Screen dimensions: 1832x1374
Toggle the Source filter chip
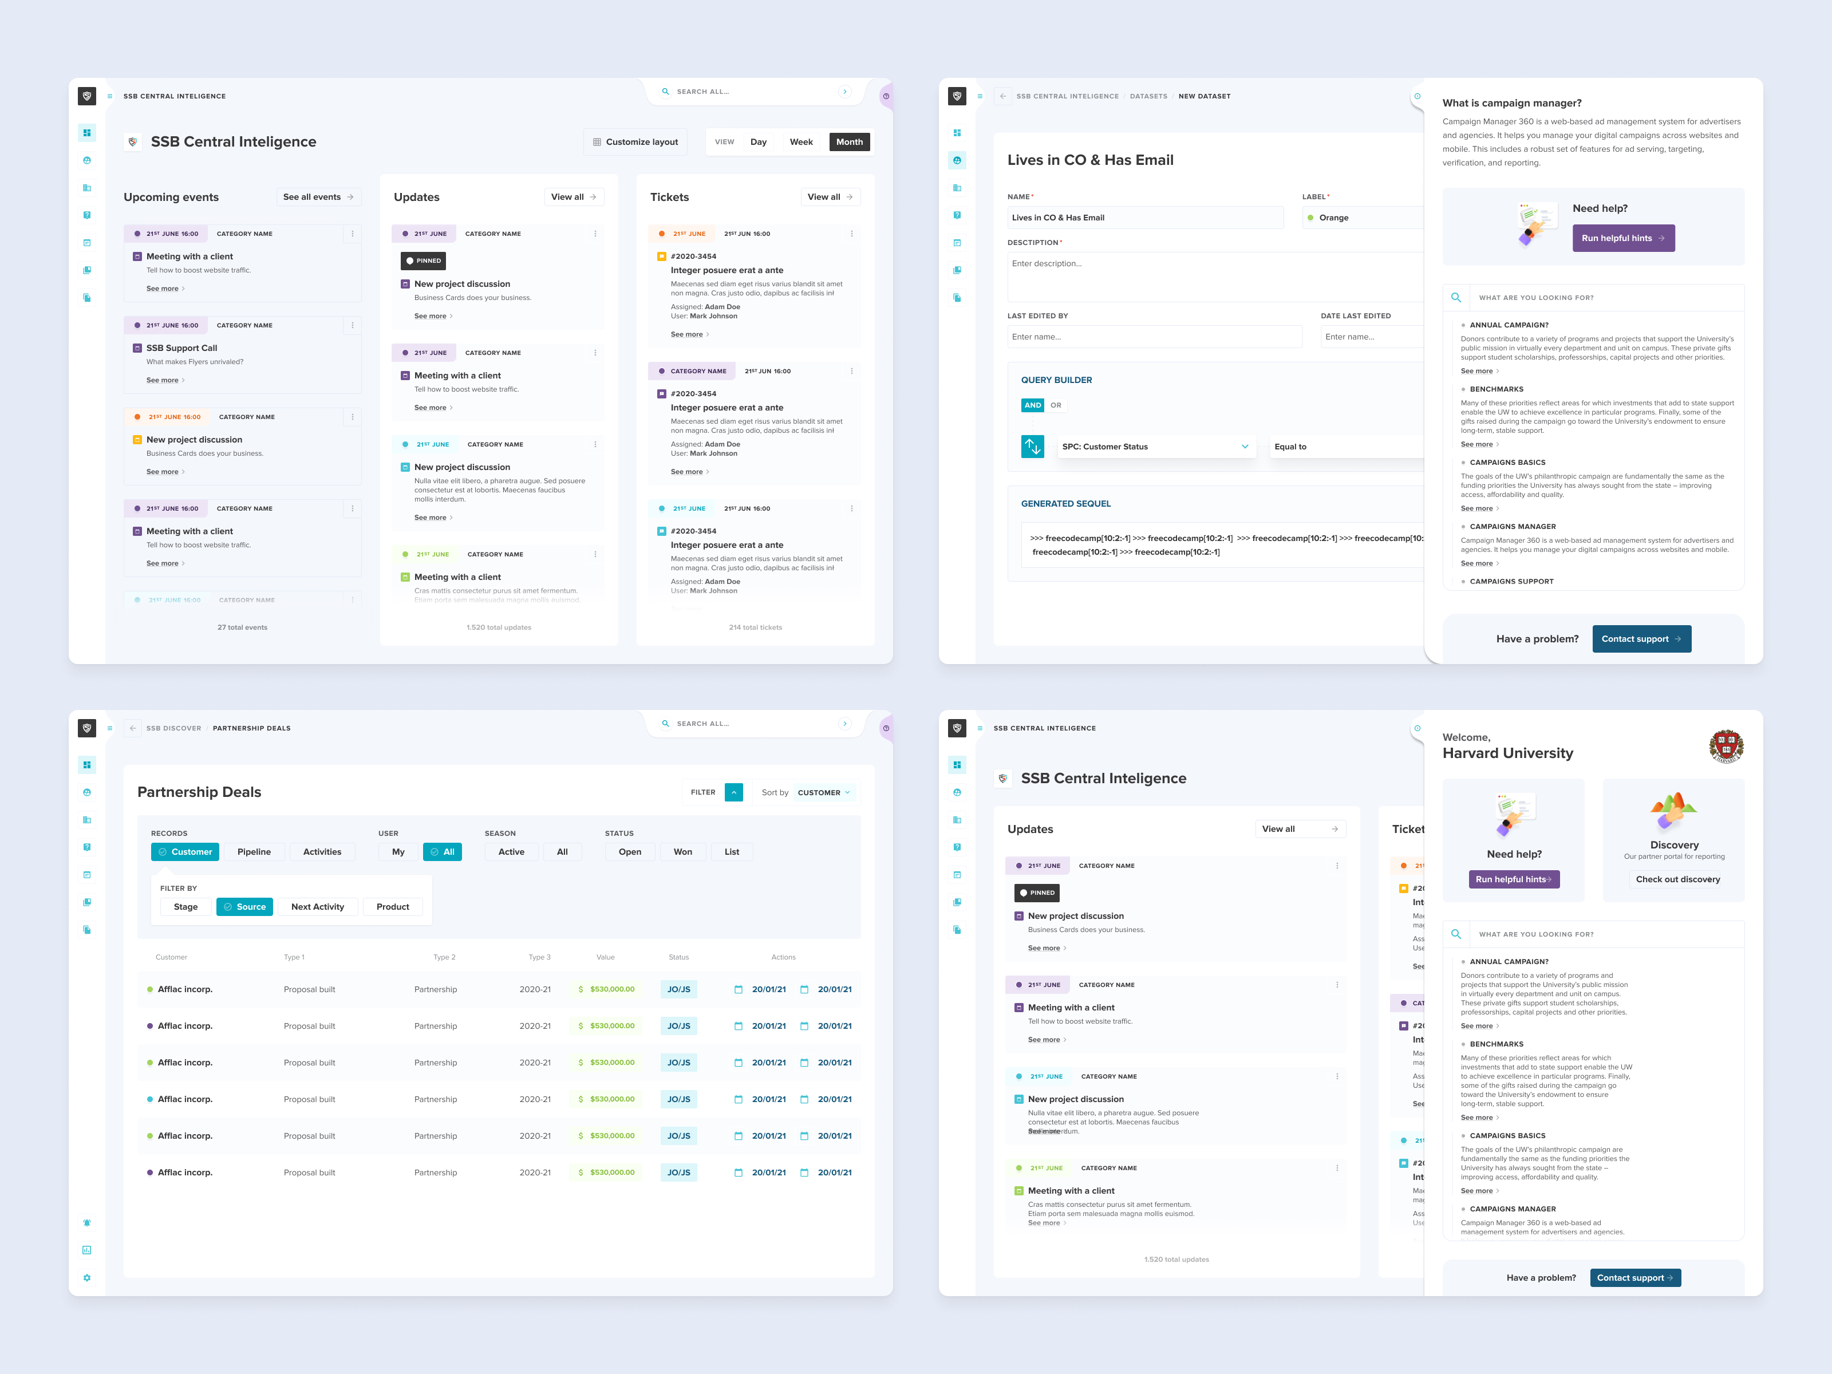[x=244, y=907]
